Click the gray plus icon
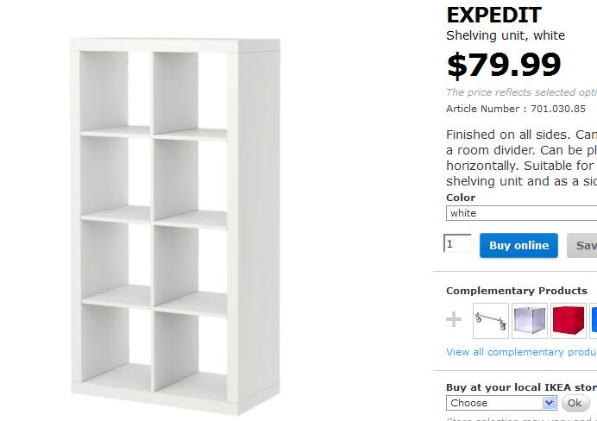 (454, 320)
